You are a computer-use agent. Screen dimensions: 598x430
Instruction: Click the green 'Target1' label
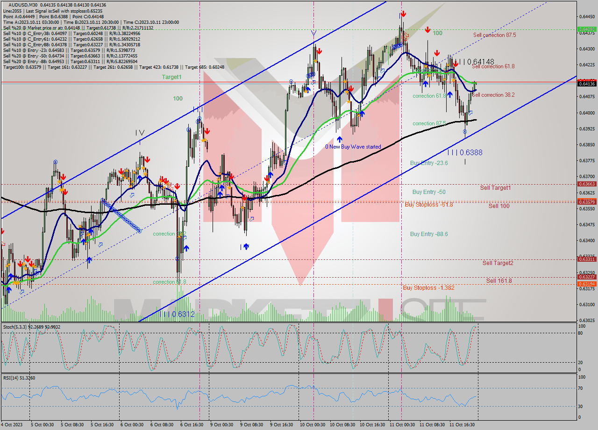pyautogui.click(x=172, y=77)
